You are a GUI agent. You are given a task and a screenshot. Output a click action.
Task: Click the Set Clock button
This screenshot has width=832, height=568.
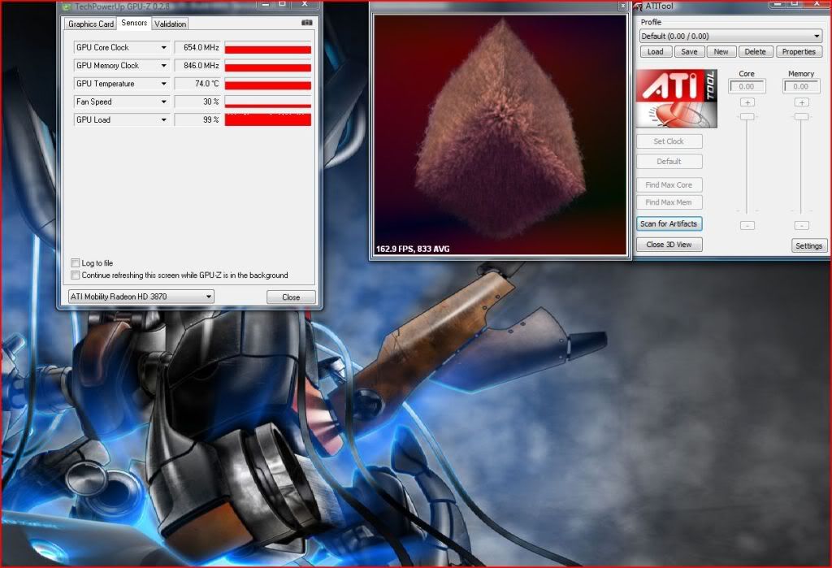(x=669, y=141)
